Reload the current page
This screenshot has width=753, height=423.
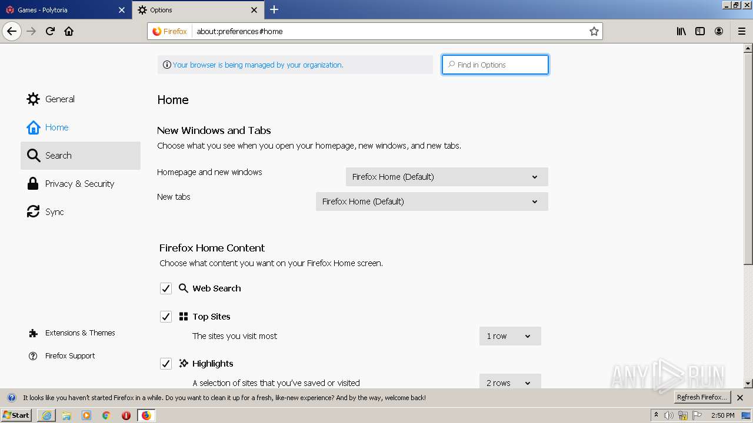(50, 31)
